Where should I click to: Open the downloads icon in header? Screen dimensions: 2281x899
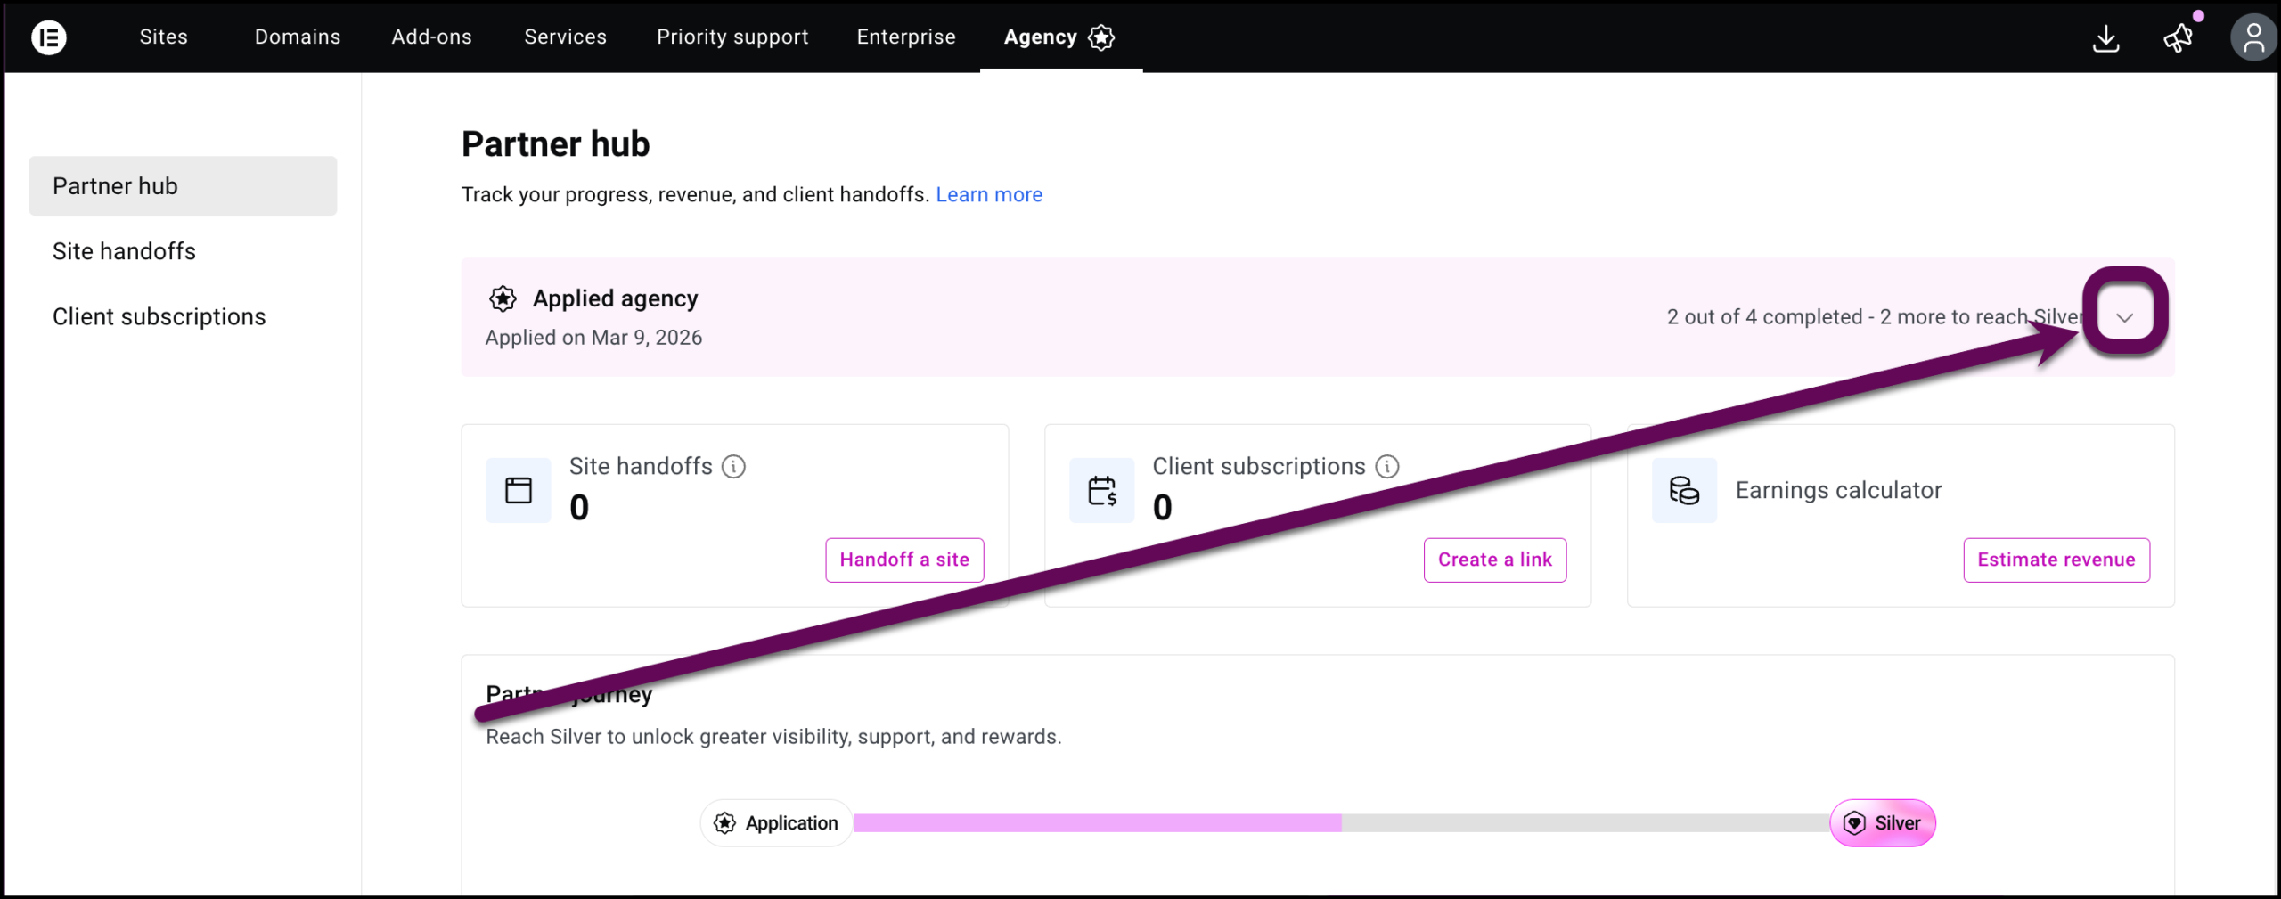2105,38
